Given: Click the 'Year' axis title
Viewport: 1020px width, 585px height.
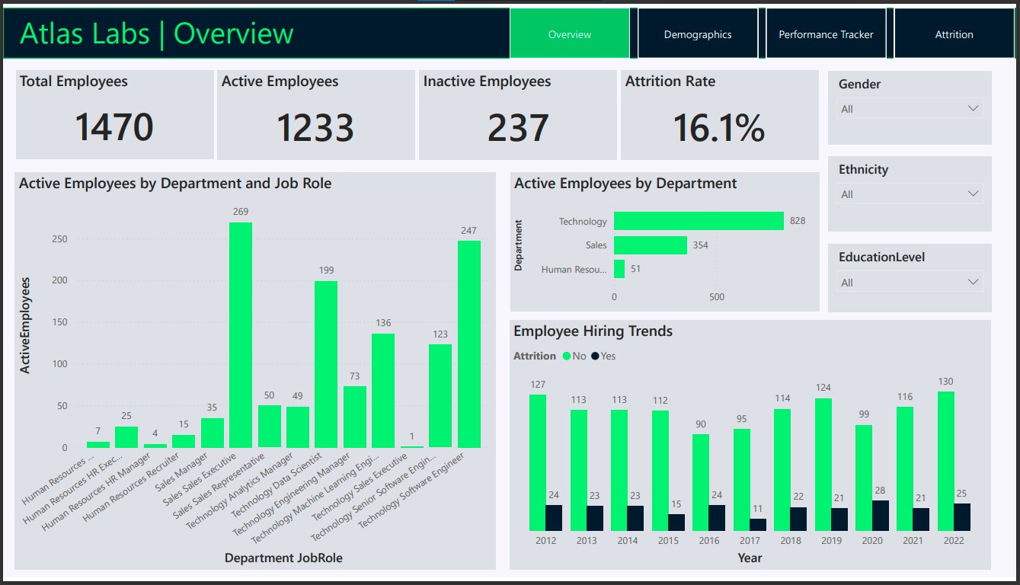Looking at the screenshot, I should (x=750, y=558).
